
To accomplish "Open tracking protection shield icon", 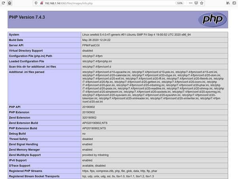I will (36, 3).
